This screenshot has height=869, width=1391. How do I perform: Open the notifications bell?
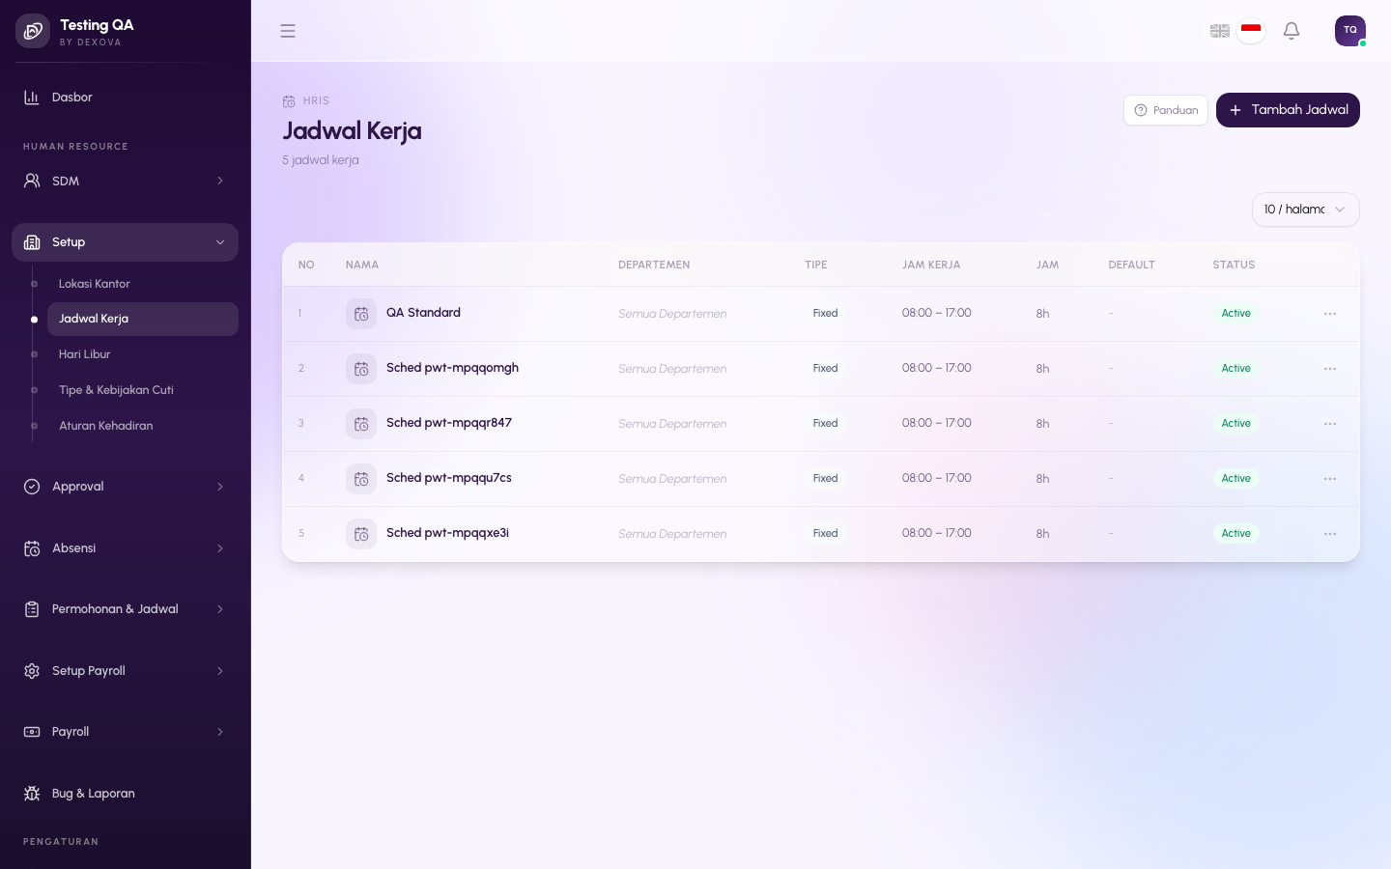1292,31
